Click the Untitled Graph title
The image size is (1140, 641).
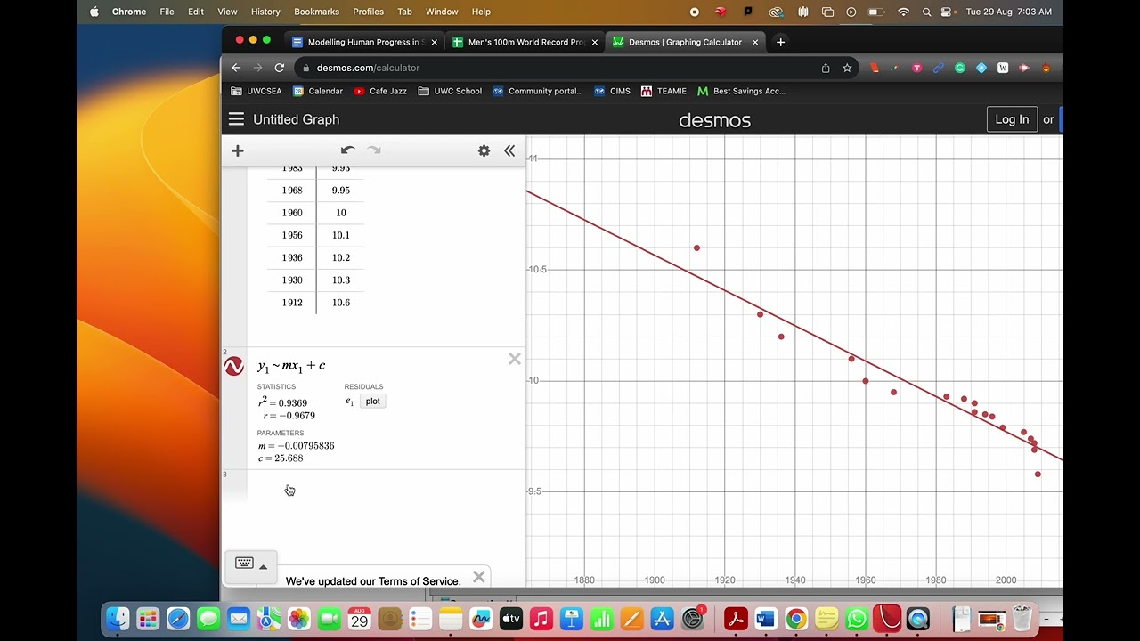(297, 119)
